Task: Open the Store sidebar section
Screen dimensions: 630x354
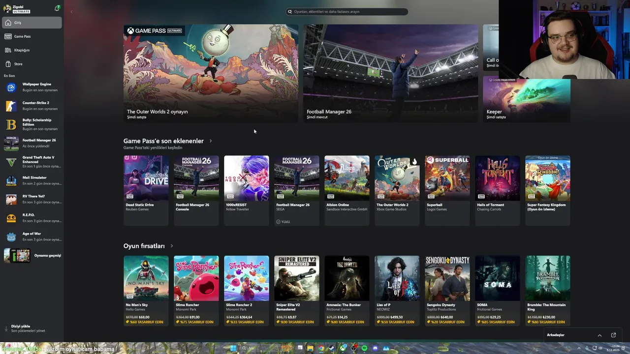Action: click(32, 64)
